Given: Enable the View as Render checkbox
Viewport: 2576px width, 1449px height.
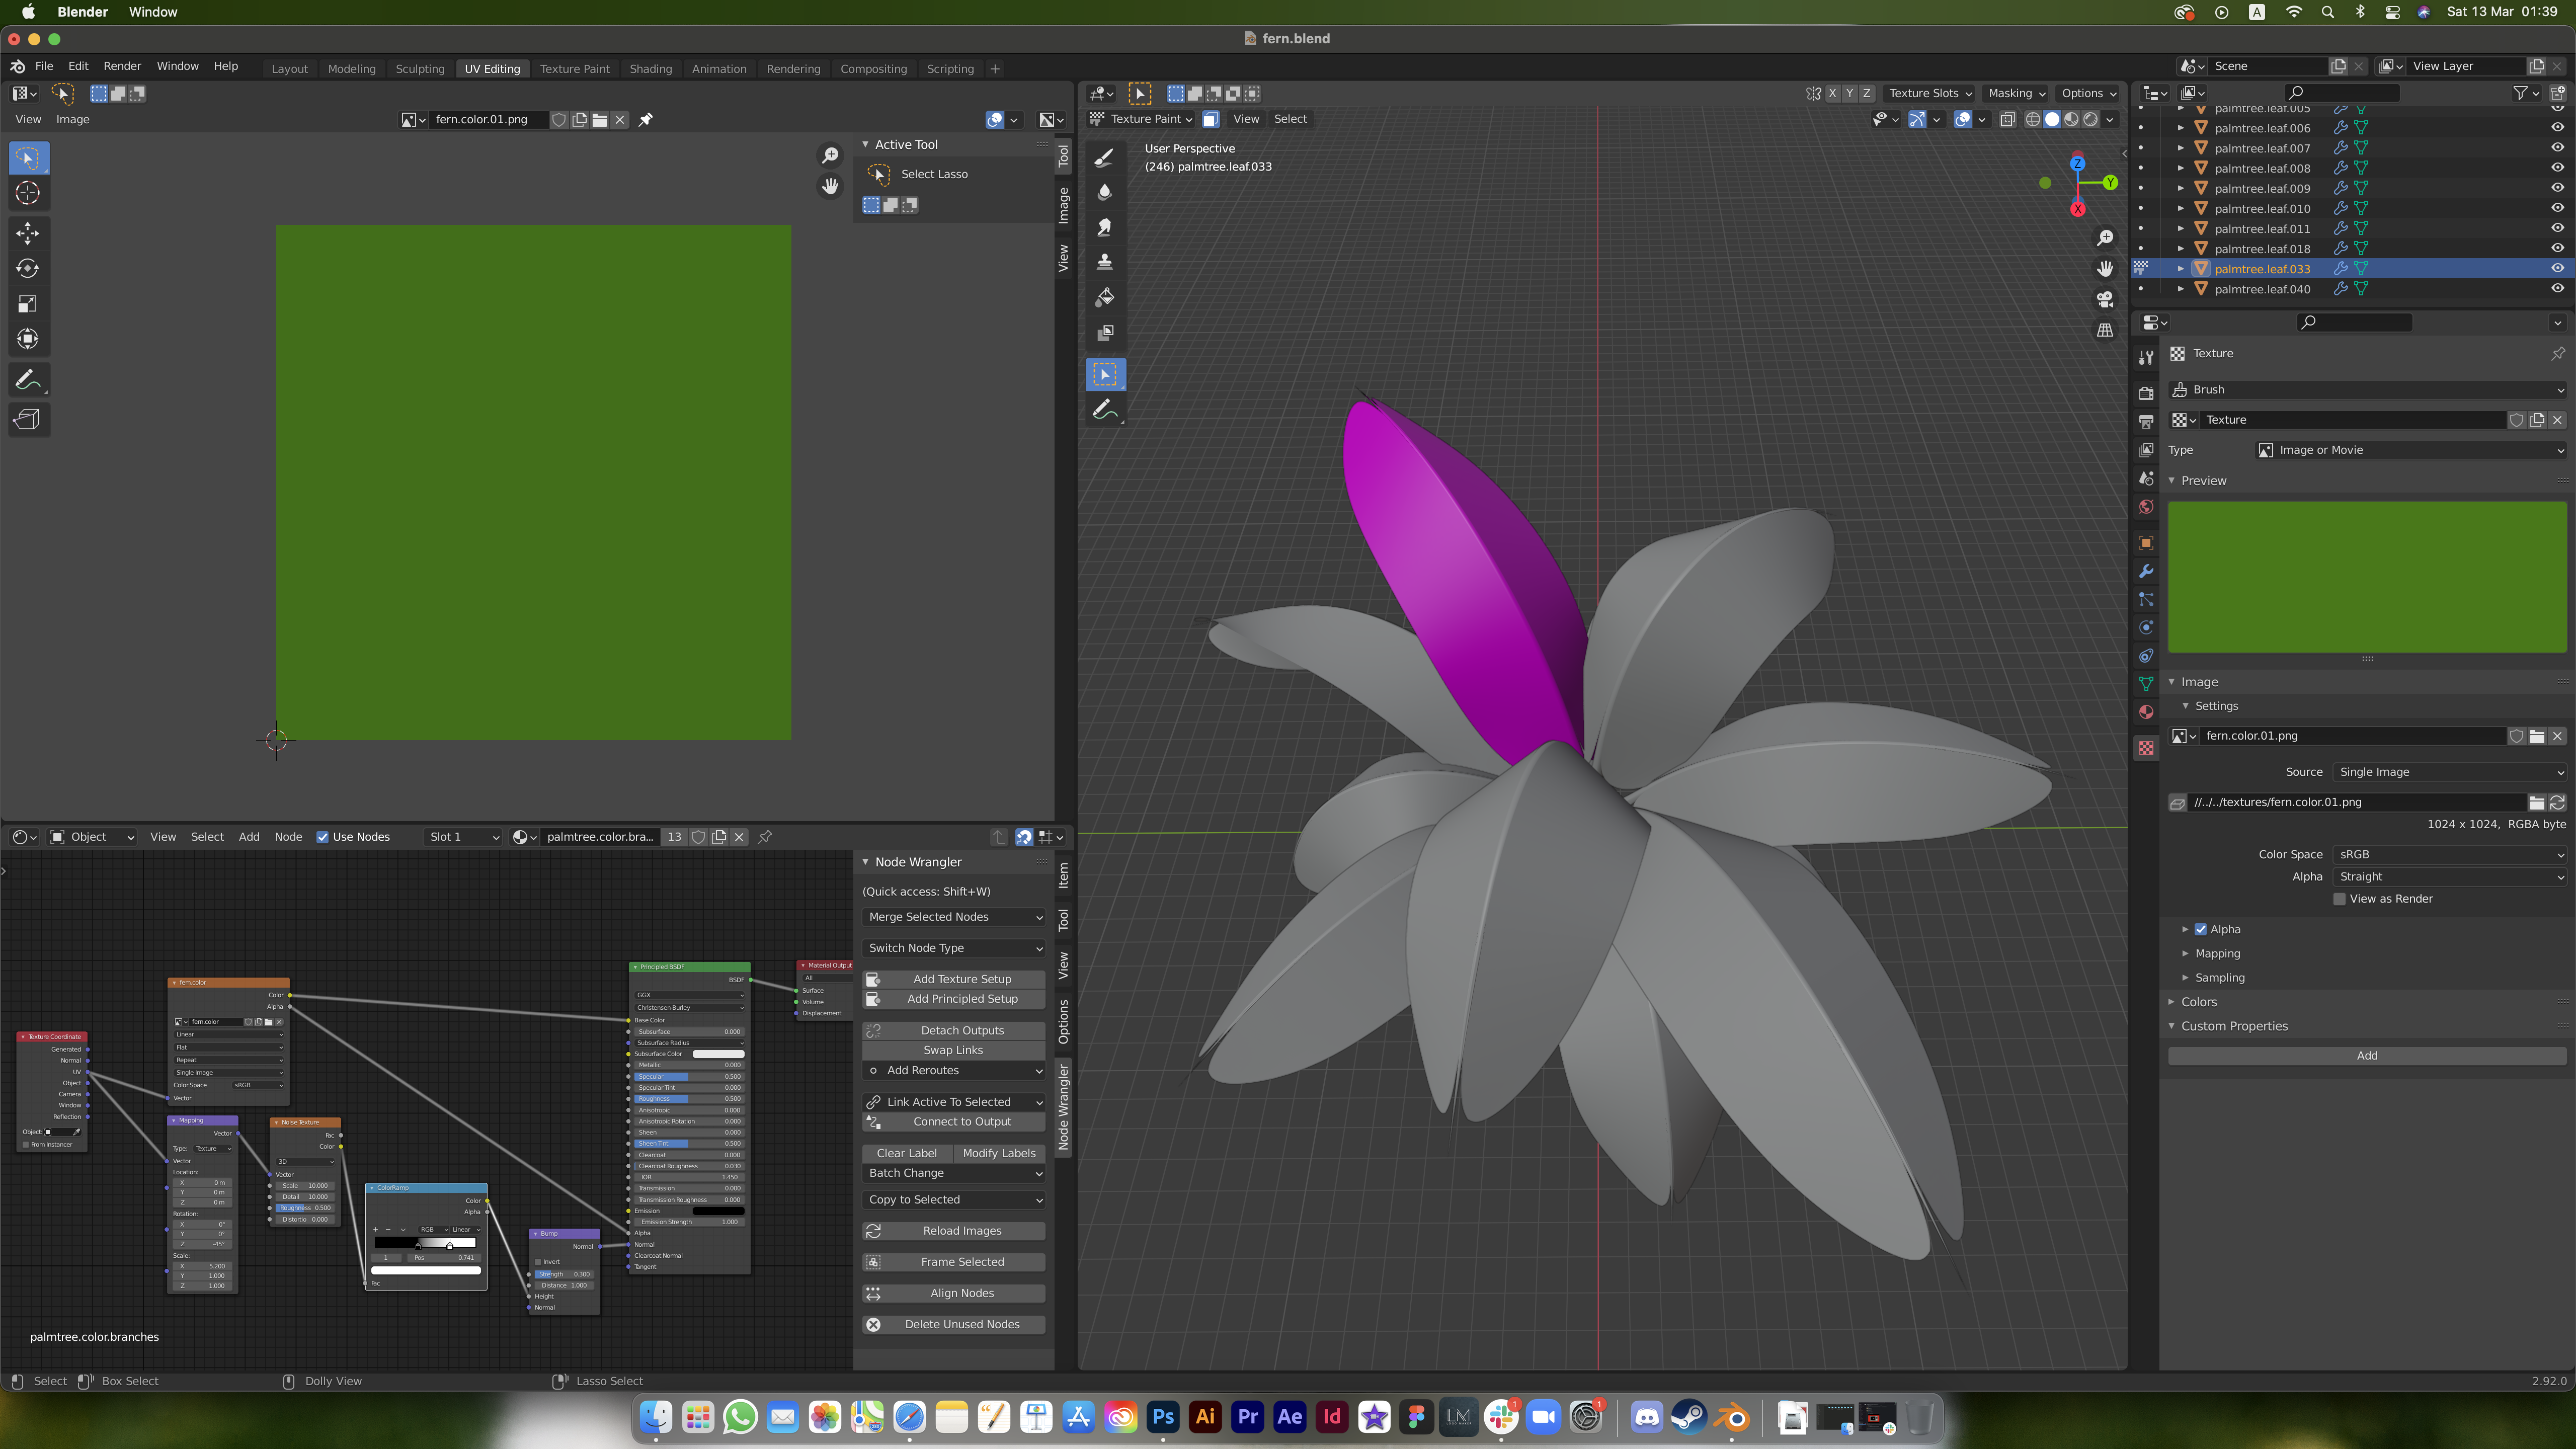Looking at the screenshot, I should [x=2340, y=899].
